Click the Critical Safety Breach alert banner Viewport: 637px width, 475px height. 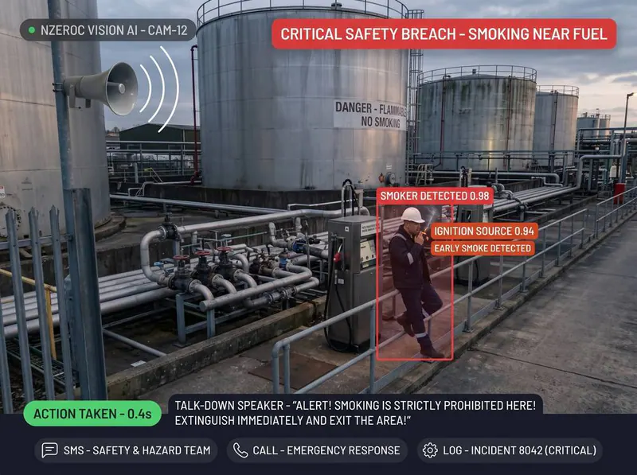click(x=444, y=33)
